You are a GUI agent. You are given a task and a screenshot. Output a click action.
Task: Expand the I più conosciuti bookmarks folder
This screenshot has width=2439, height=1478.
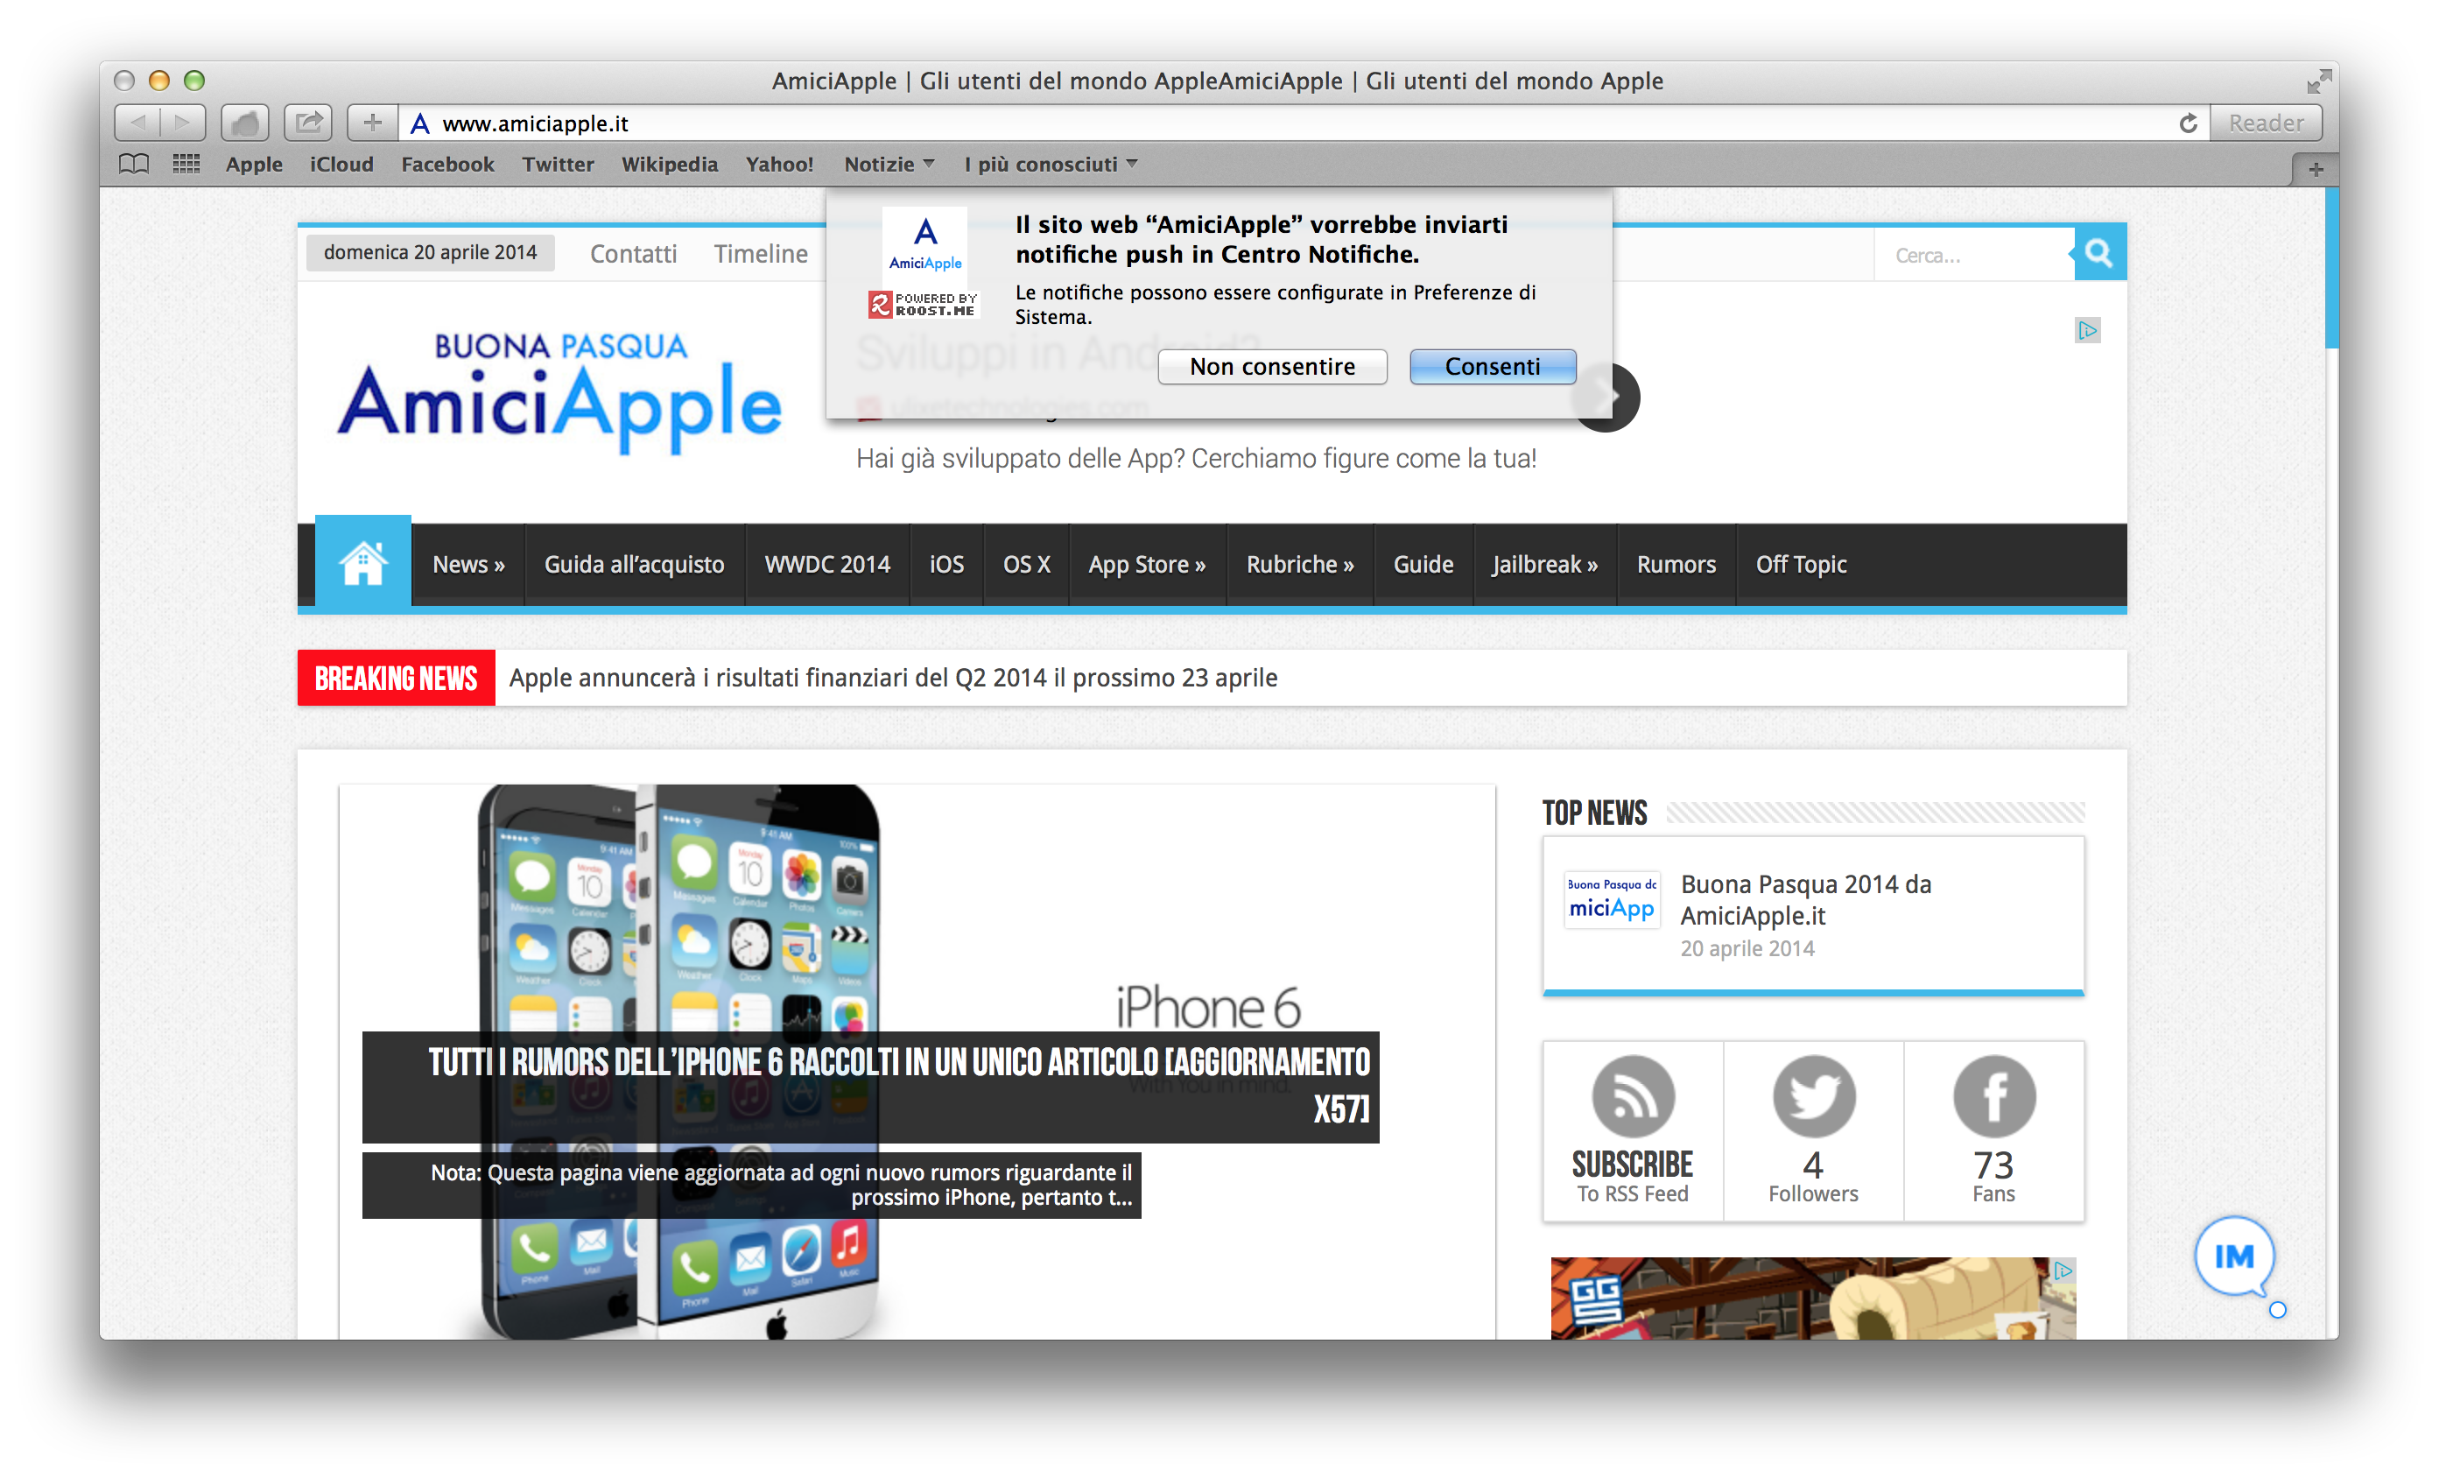1051,165
